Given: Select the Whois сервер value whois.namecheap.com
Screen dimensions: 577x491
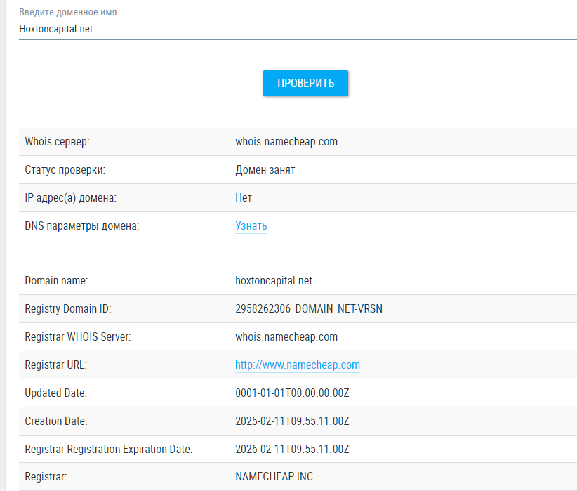Looking at the screenshot, I should (x=286, y=142).
